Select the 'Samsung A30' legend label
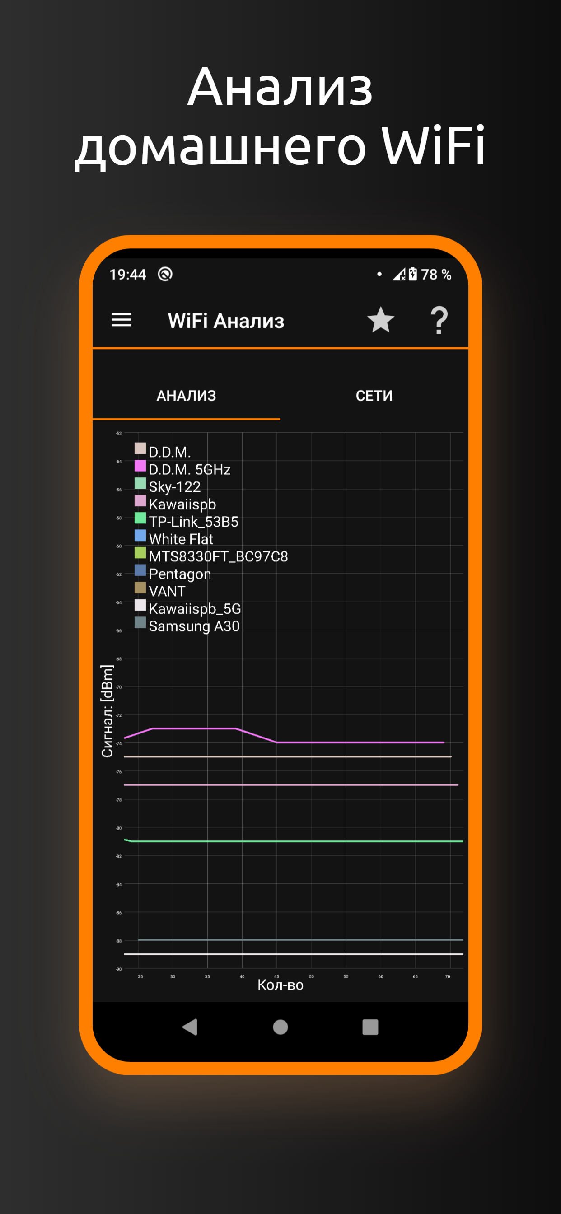 pos(194,626)
